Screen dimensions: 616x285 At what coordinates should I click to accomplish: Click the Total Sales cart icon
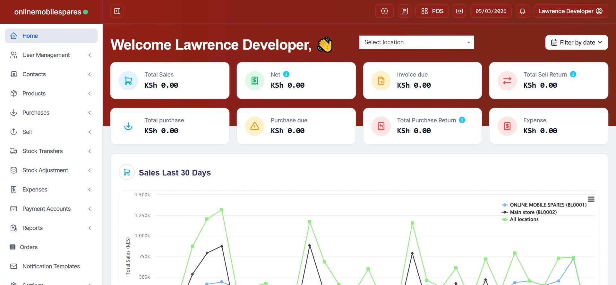tap(128, 81)
